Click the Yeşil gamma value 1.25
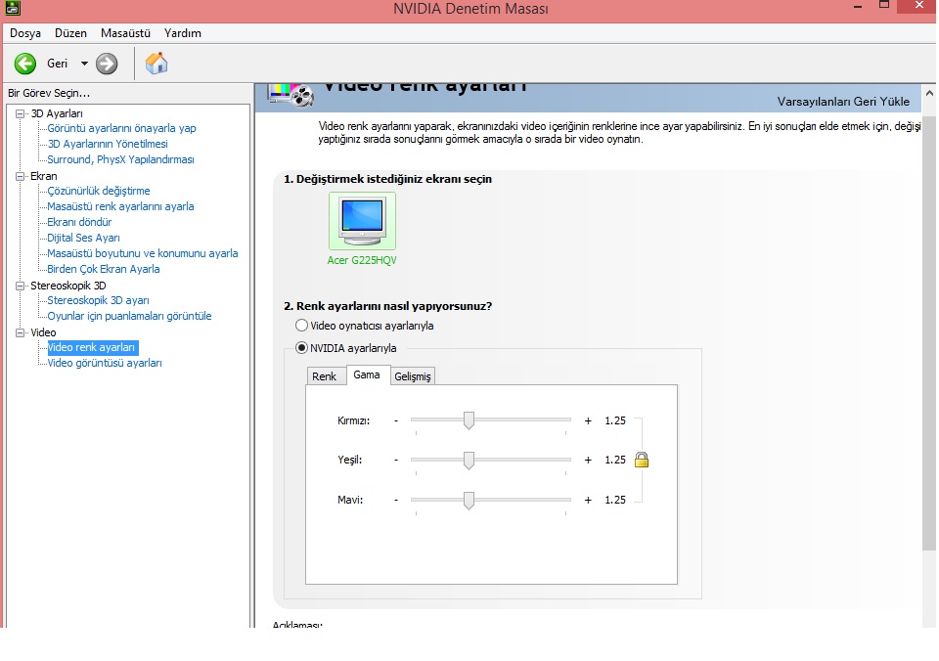This screenshot has width=939, height=661. (615, 460)
